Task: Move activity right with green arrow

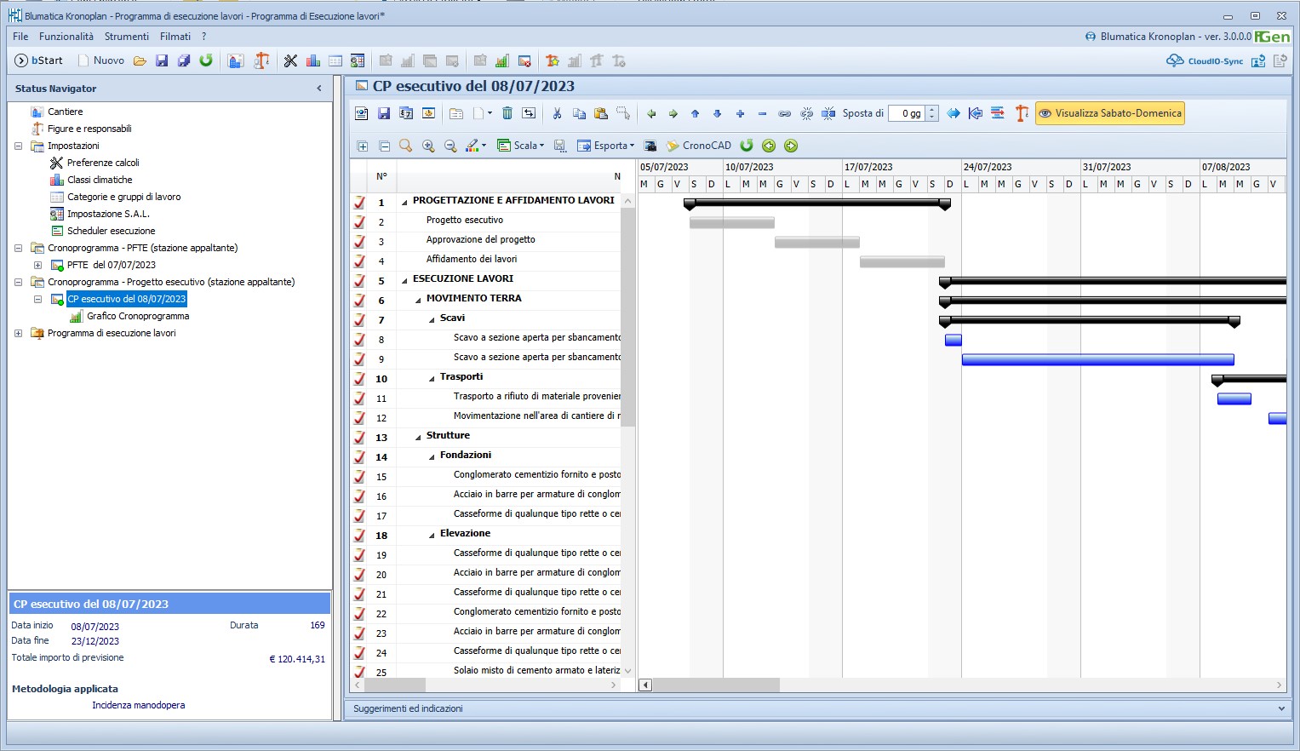Action: [x=673, y=113]
